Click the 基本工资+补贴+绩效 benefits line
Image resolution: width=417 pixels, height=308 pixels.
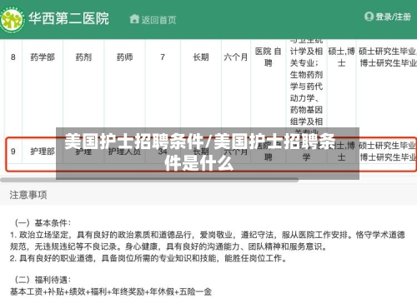[x=111, y=291]
